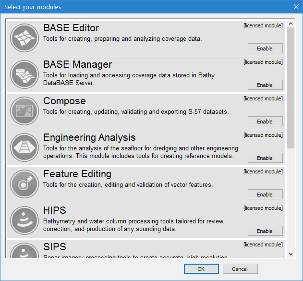Click the HIPS sonar icon

24,220
